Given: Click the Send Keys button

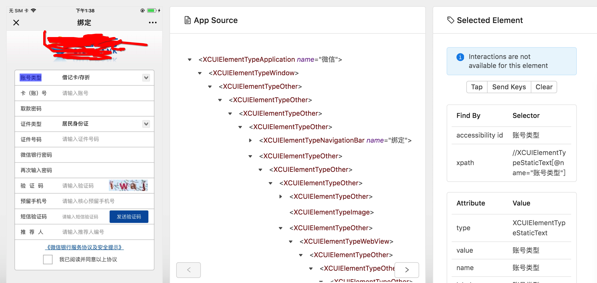Looking at the screenshot, I should point(509,87).
